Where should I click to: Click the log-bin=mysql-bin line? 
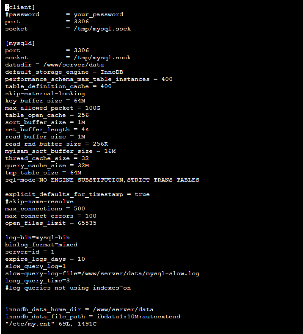point(38,237)
